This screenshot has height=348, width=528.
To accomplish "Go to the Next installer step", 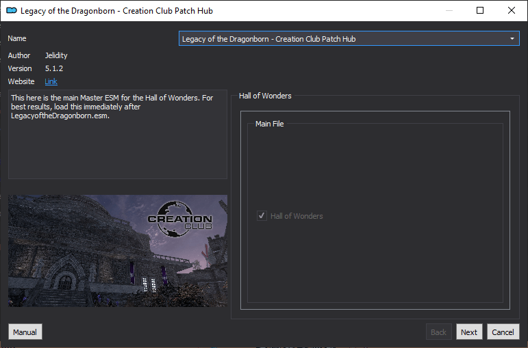I will [469, 332].
